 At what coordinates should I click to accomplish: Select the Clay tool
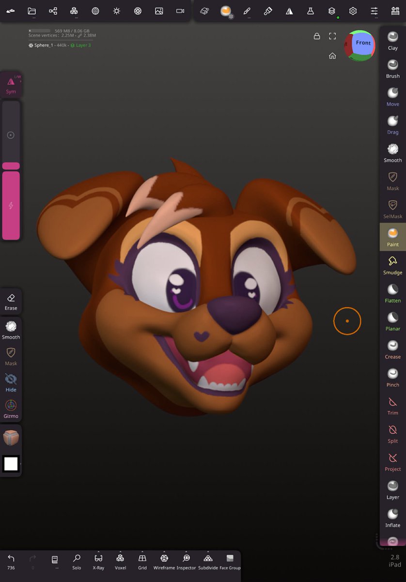click(393, 40)
